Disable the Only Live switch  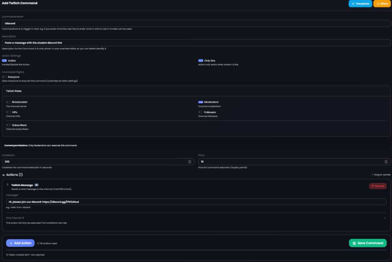click(200, 61)
